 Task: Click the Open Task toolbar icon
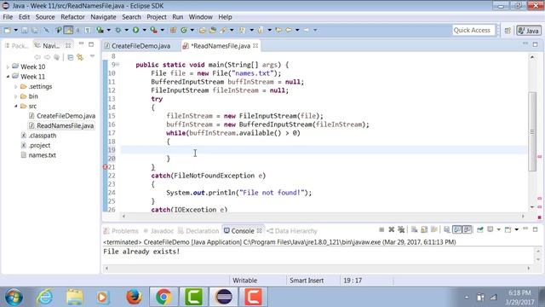click(x=212, y=31)
